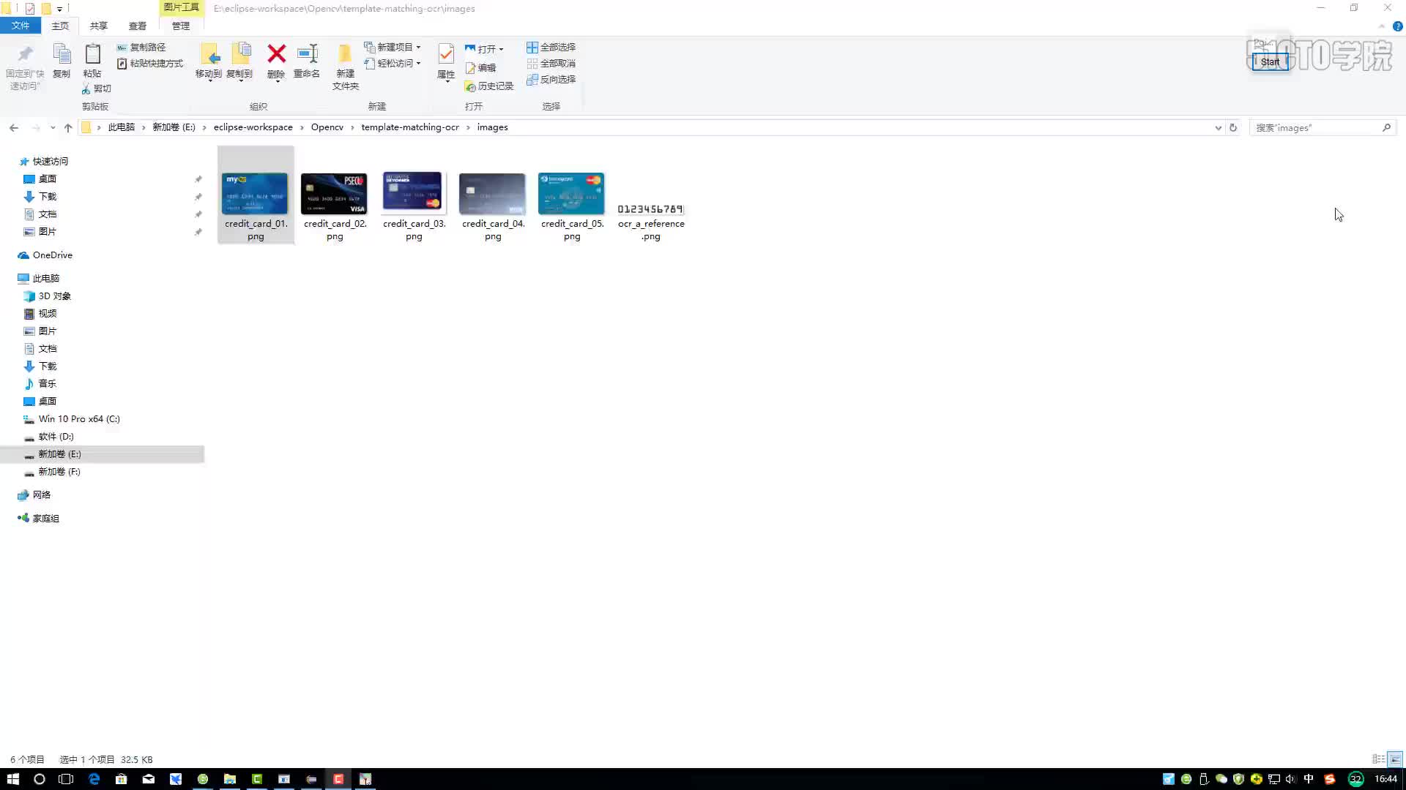Open the Open (打开) dropdown
The height and width of the screenshot is (790, 1406).
pyautogui.click(x=484, y=49)
